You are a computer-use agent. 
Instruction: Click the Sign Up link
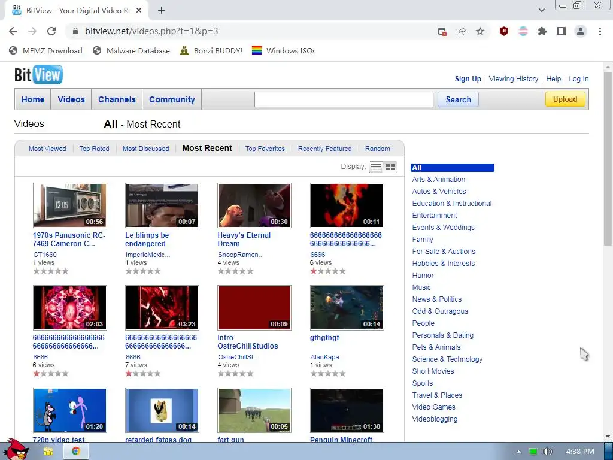click(468, 78)
